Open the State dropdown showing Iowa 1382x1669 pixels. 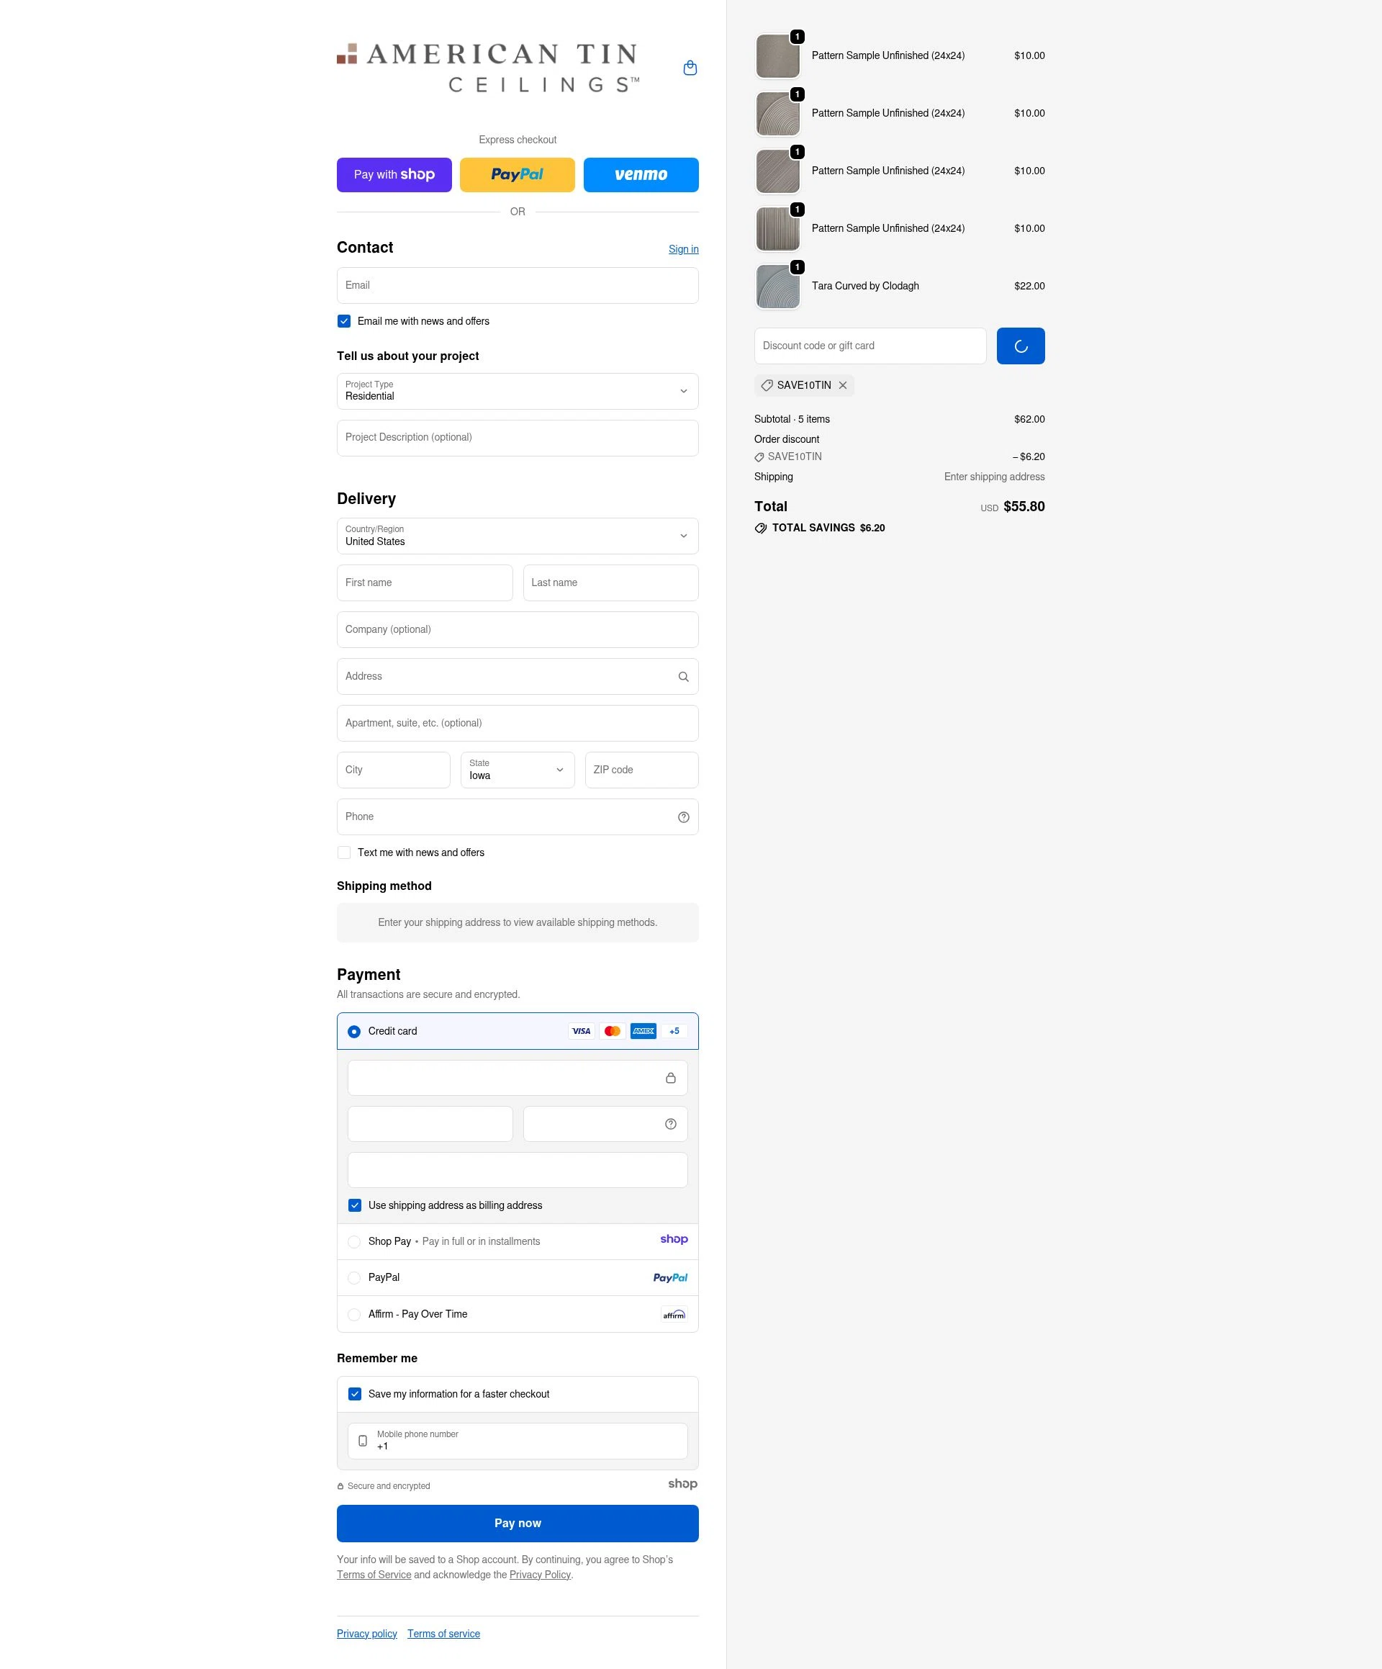tap(518, 770)
